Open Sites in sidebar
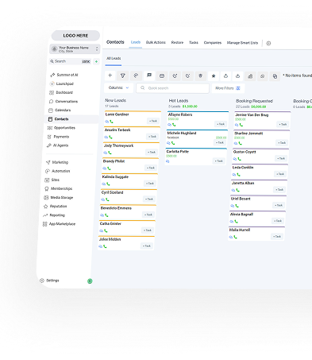This screenshot has width=312, height=360. tap(52, 180)
